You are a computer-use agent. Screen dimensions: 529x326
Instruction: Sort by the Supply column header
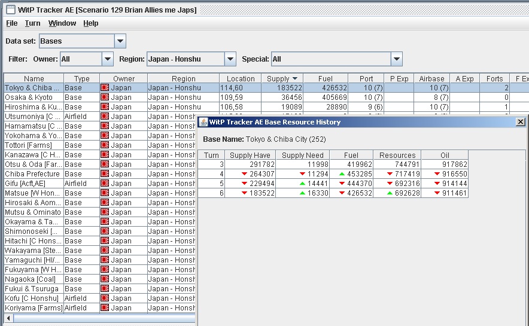(282, 78)
